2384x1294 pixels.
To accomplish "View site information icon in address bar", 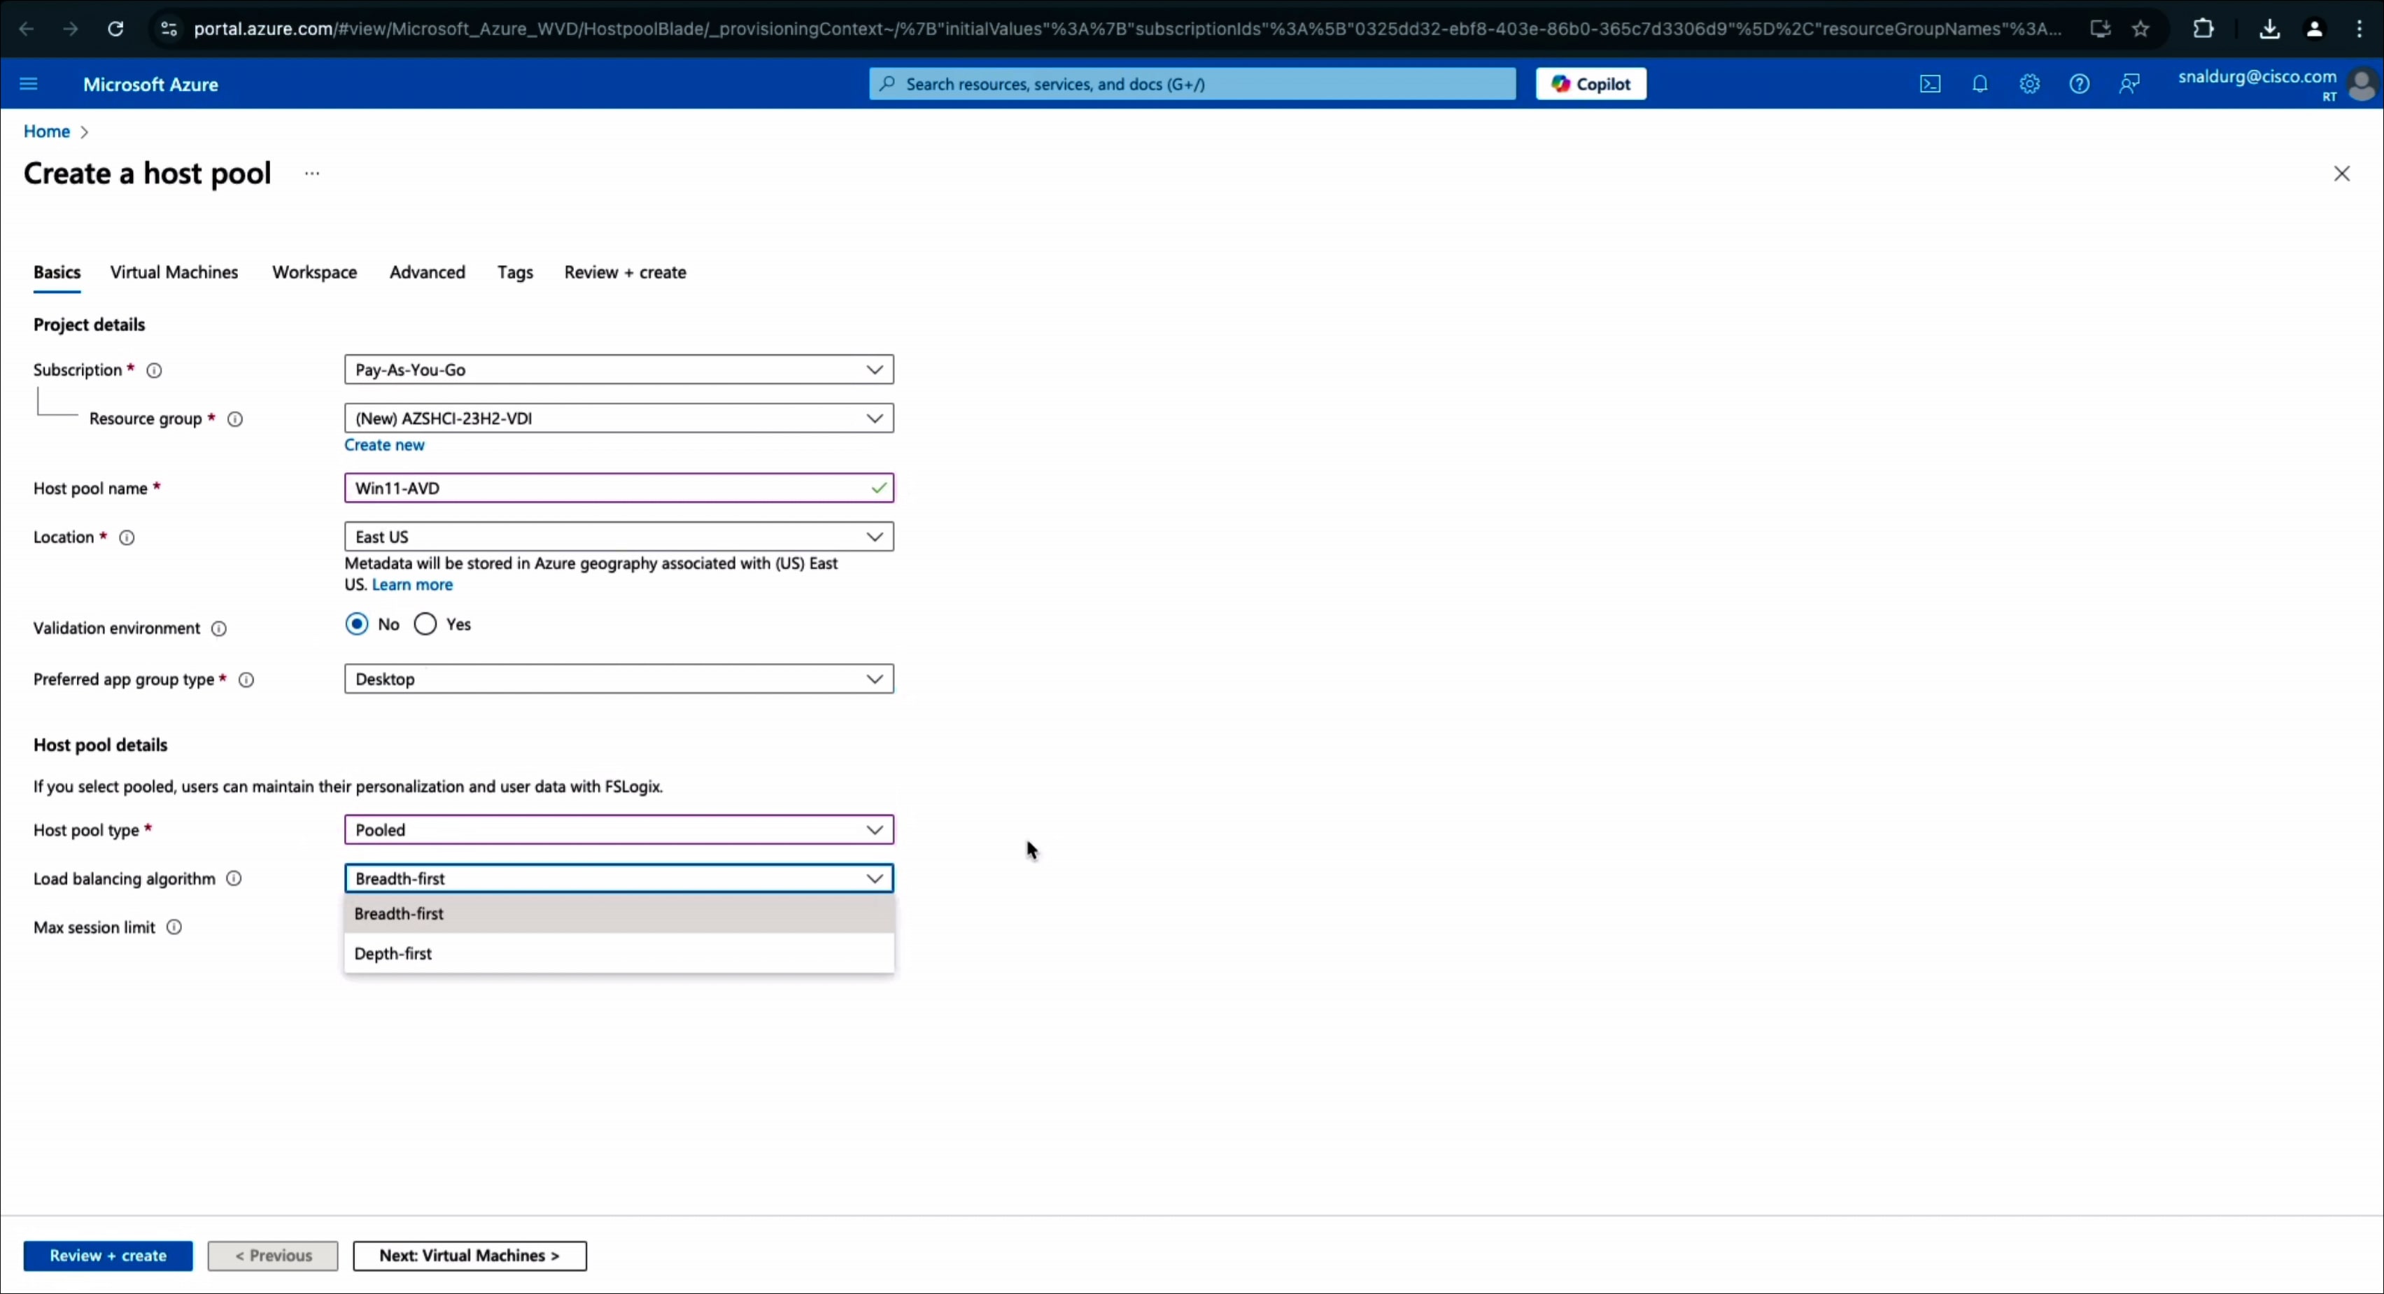I will (x=169, y=29).
